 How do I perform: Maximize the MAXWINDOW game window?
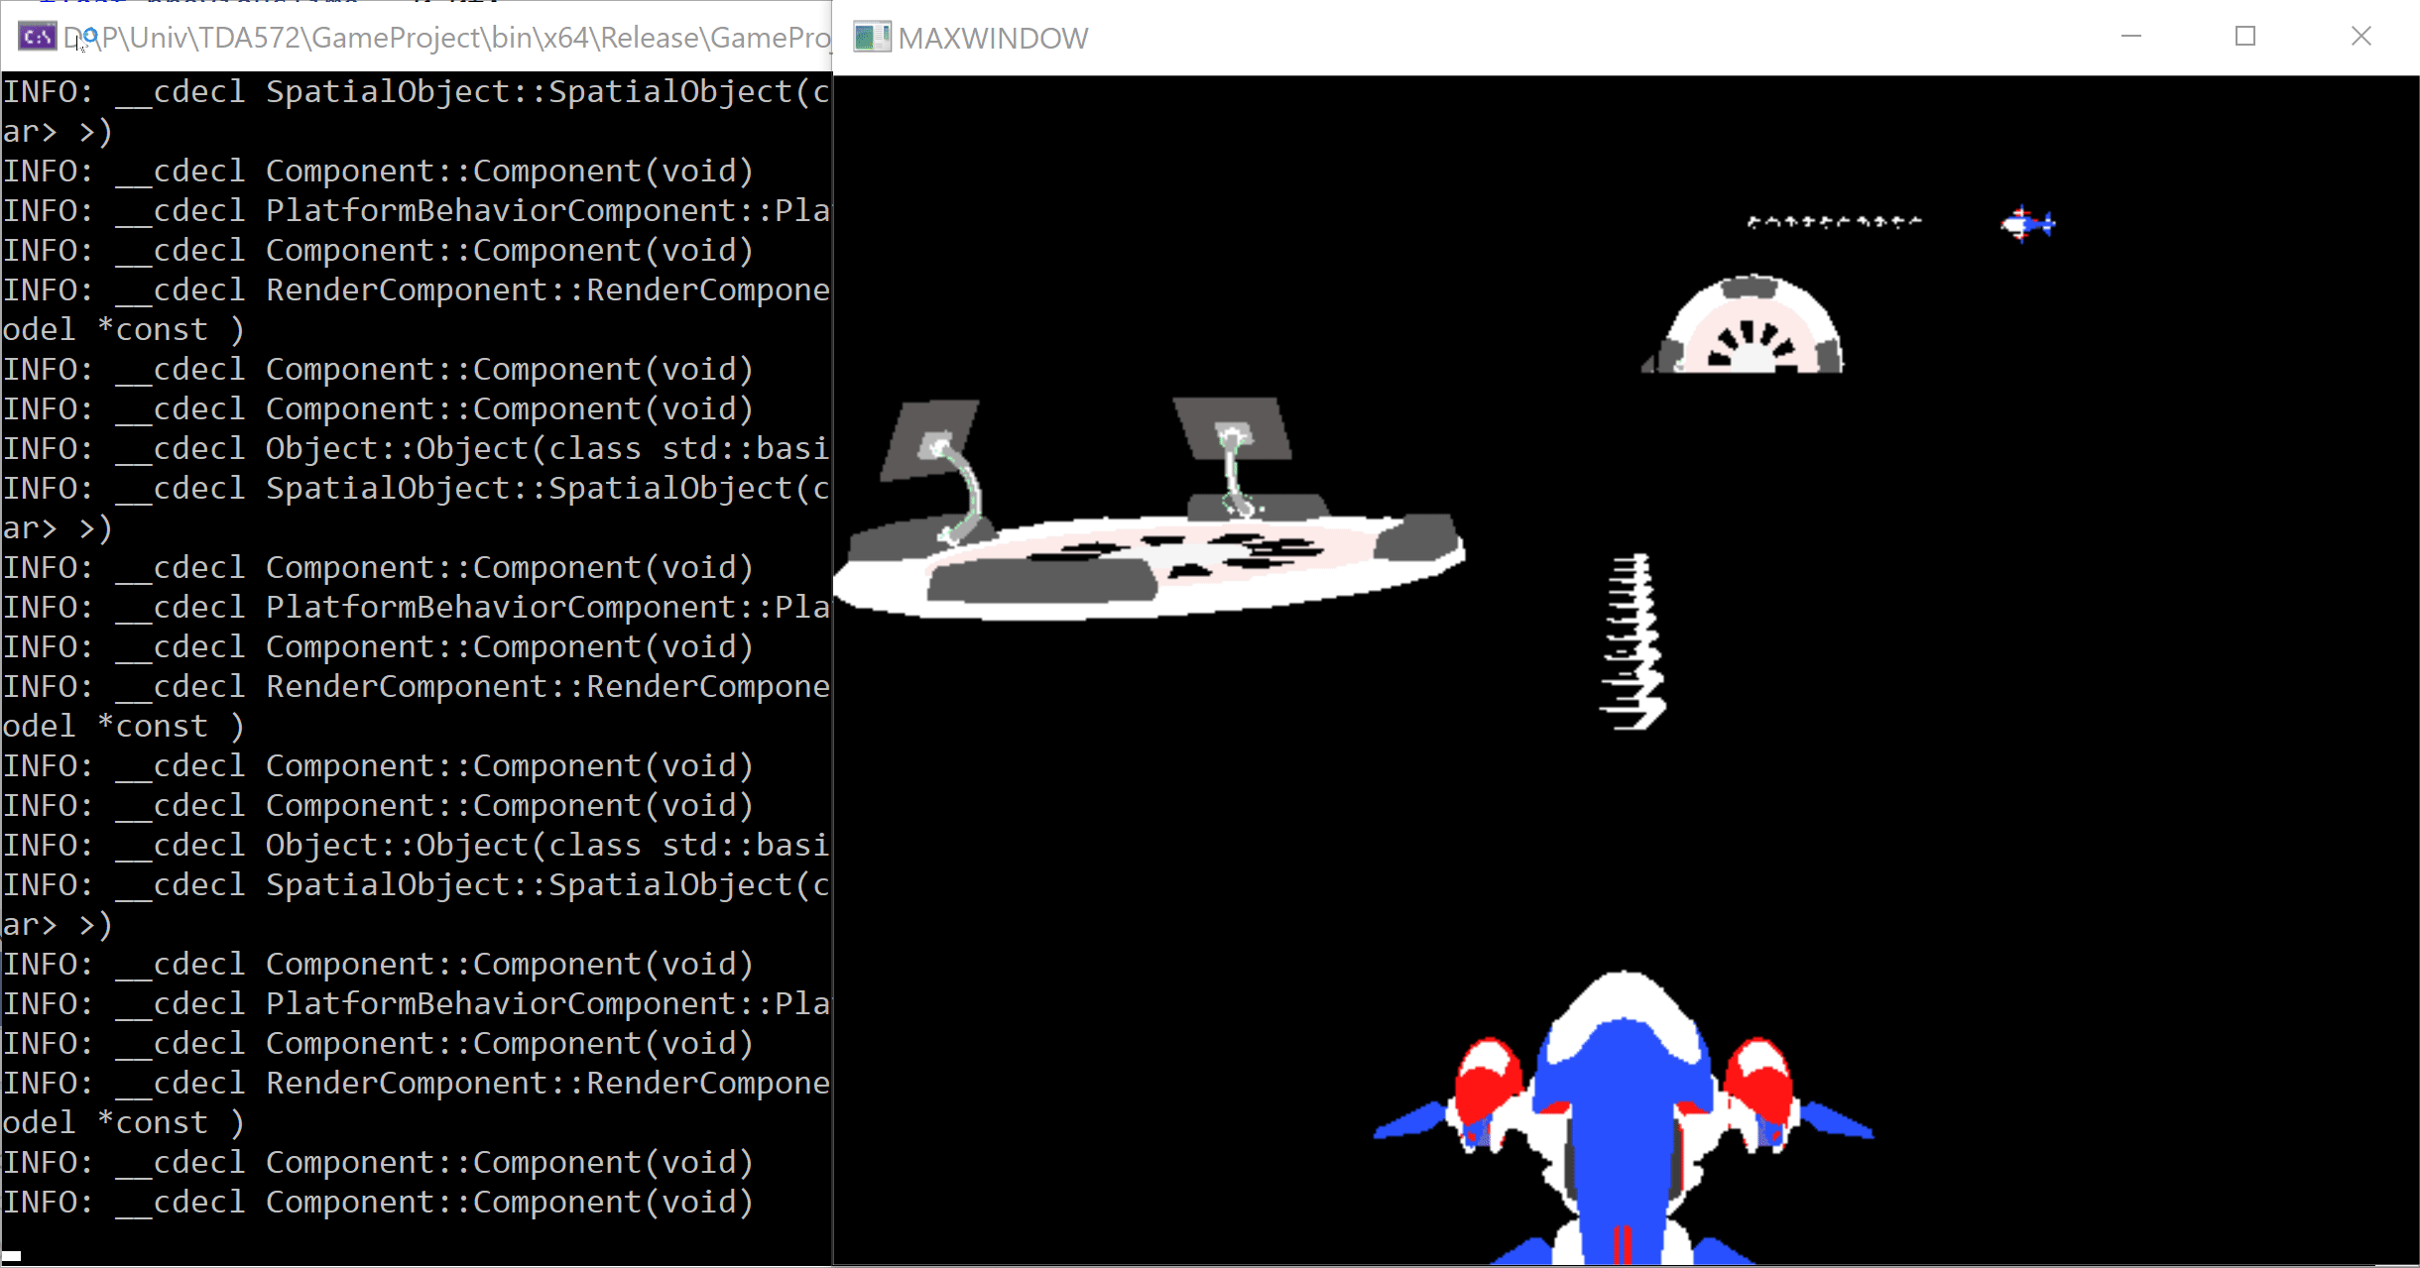[x=2245, y=37]
